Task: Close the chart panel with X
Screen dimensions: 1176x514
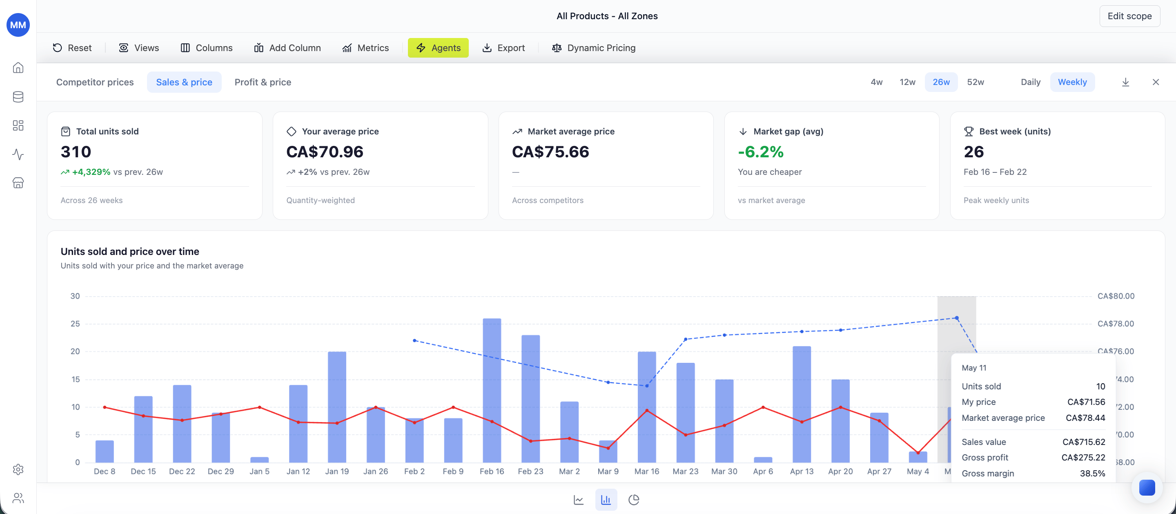Action: [1156, 82]
